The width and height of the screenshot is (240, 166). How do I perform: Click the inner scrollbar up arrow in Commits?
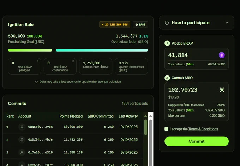tap(145, 116)
